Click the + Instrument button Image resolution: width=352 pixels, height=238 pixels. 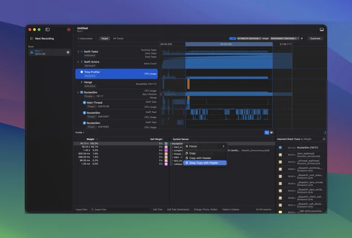point(85,39)
